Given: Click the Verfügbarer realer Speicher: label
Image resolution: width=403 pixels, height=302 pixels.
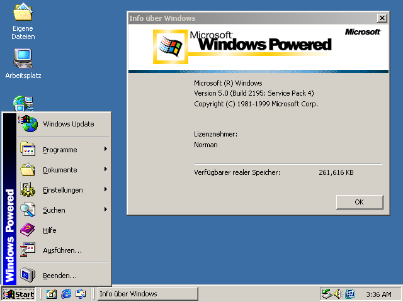Looking at the screenshot, I should coord(237,172).
